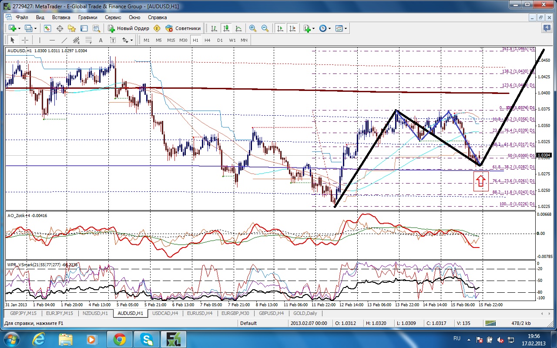This screenshot has width=557, height=348.
Task: Switch chart to candlesticks mode
Action: [226, 28]
